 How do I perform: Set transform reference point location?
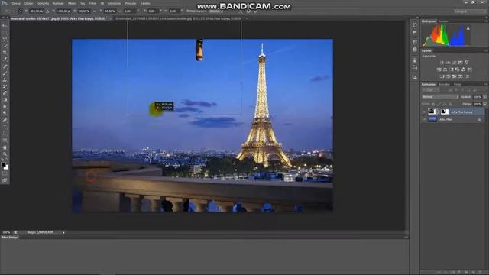[x=20, y=11]
